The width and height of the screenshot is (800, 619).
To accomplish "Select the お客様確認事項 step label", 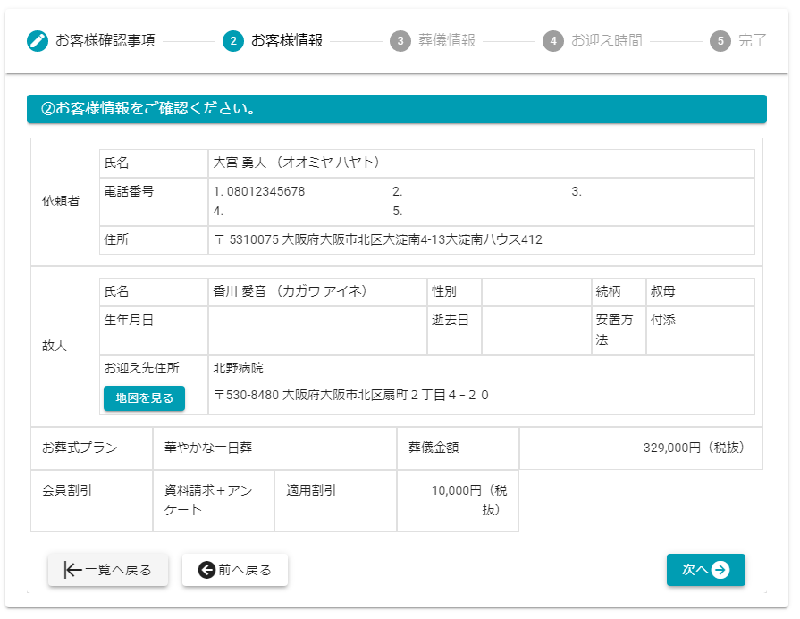I will (x=105, y=41).
